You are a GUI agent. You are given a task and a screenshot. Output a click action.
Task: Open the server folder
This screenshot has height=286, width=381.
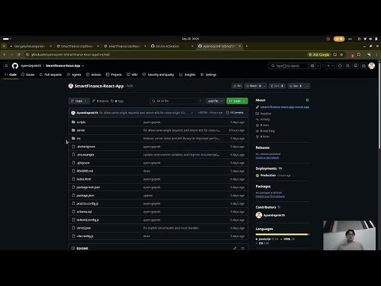coord(81,130)
